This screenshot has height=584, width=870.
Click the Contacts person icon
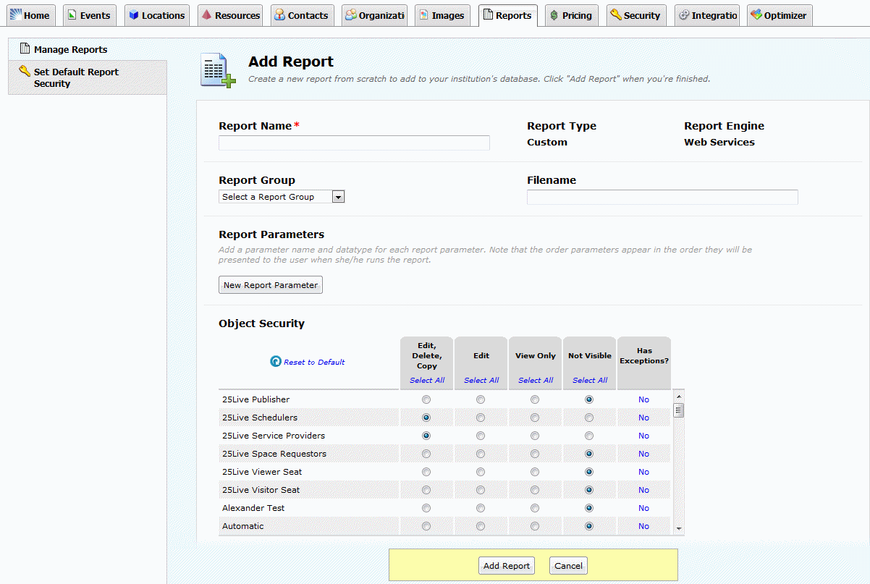pos(279,15)
